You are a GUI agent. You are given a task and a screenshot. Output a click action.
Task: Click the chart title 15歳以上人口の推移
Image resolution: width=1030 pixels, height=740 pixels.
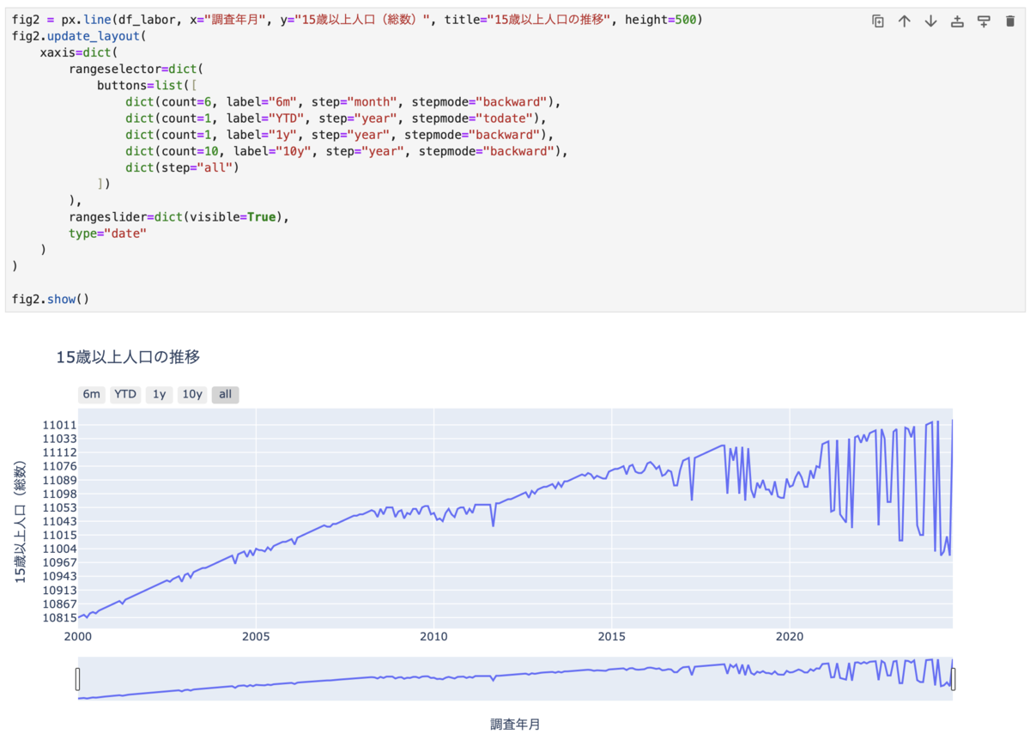[128, 357]
